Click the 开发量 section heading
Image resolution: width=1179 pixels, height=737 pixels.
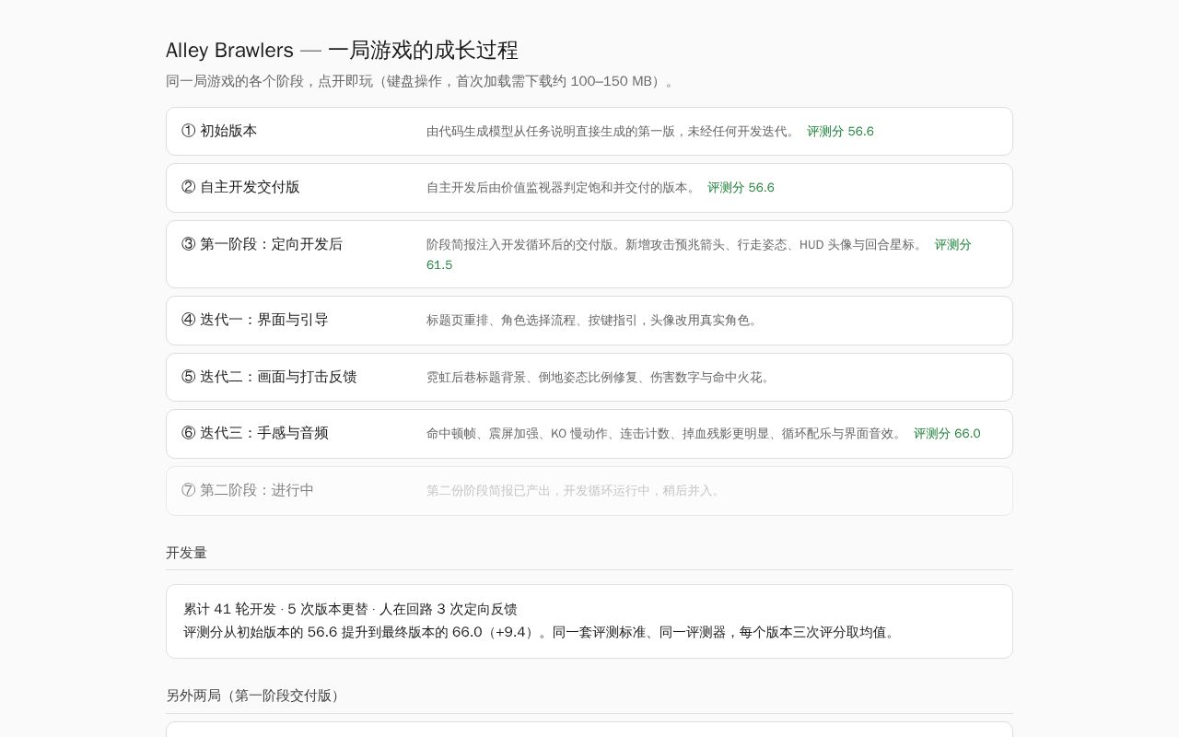[x=186, y=553]
